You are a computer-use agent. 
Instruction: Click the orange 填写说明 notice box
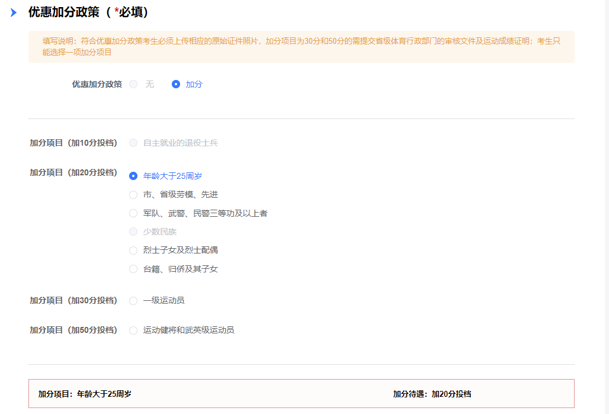[x=301, y=47]
